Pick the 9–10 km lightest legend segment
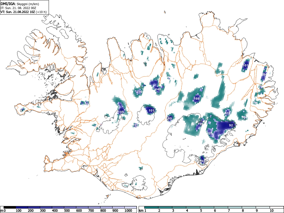 [x=263, y=207]
